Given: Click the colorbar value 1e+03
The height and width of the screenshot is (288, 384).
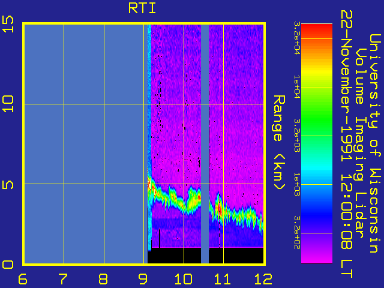Looking at the screenshot, I should click(x=297, y=184).
